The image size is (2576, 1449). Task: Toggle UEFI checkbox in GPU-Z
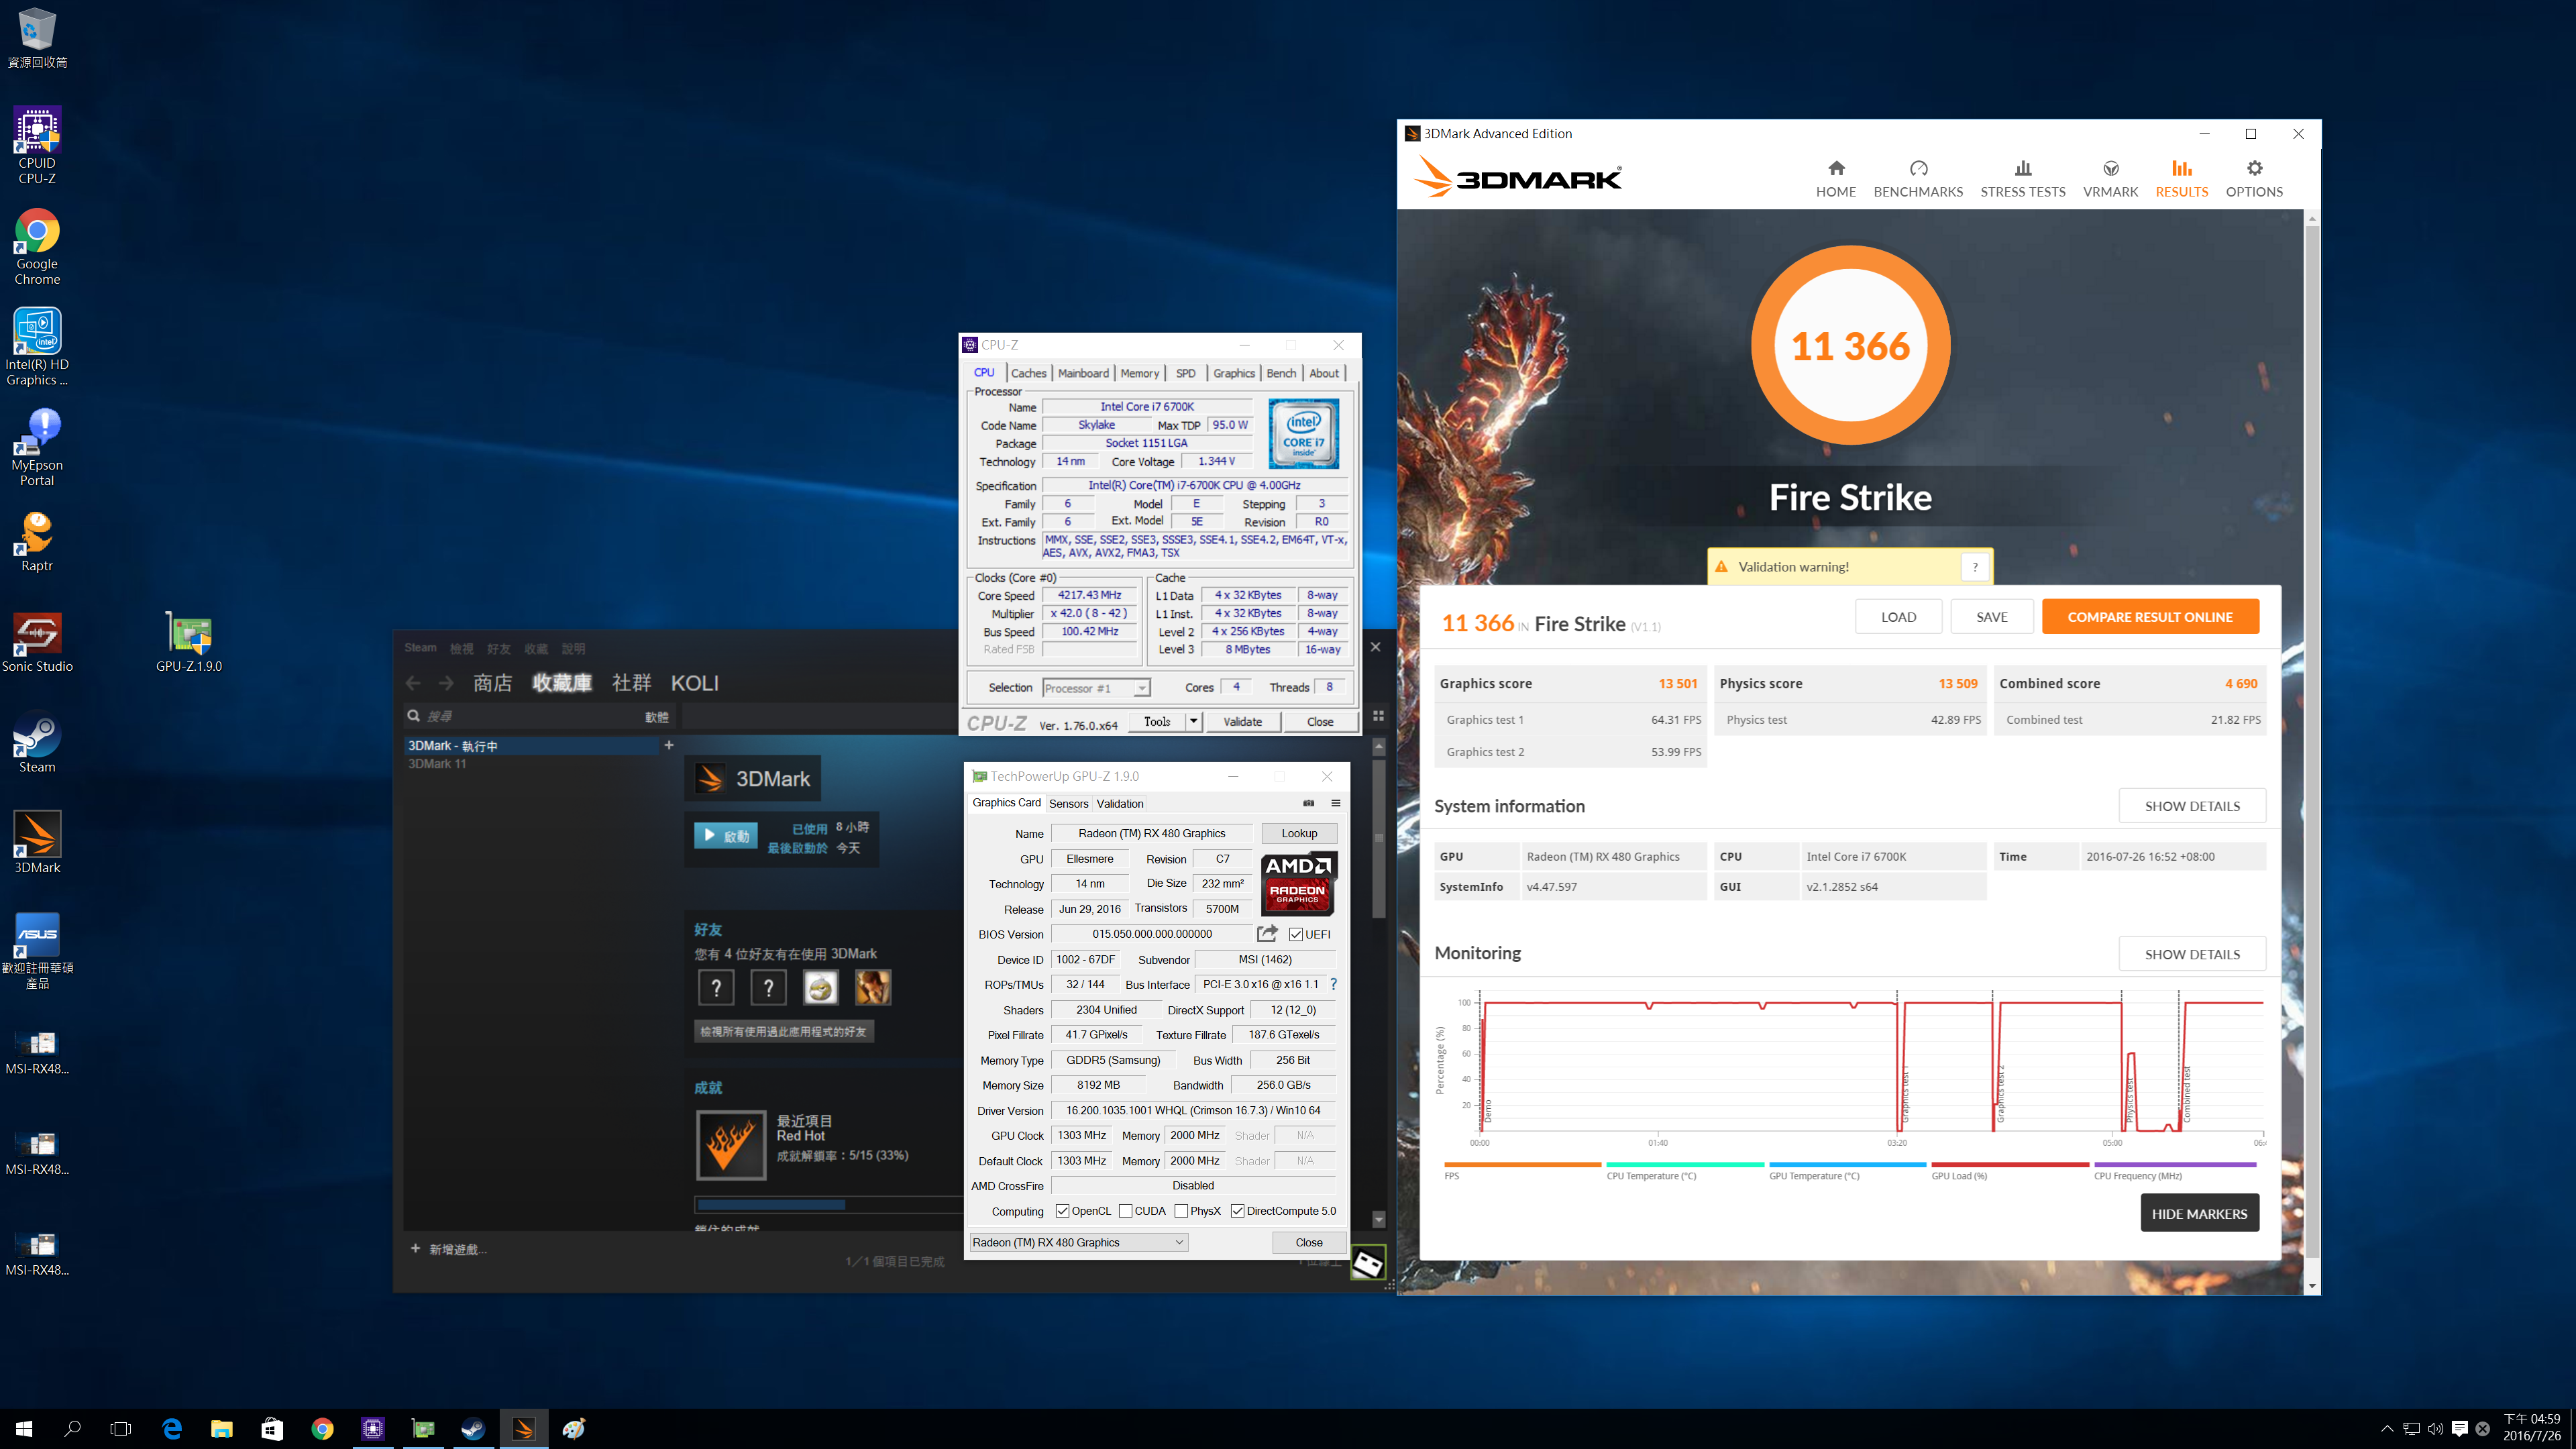pyautogui.click(x=1296, y=935)
